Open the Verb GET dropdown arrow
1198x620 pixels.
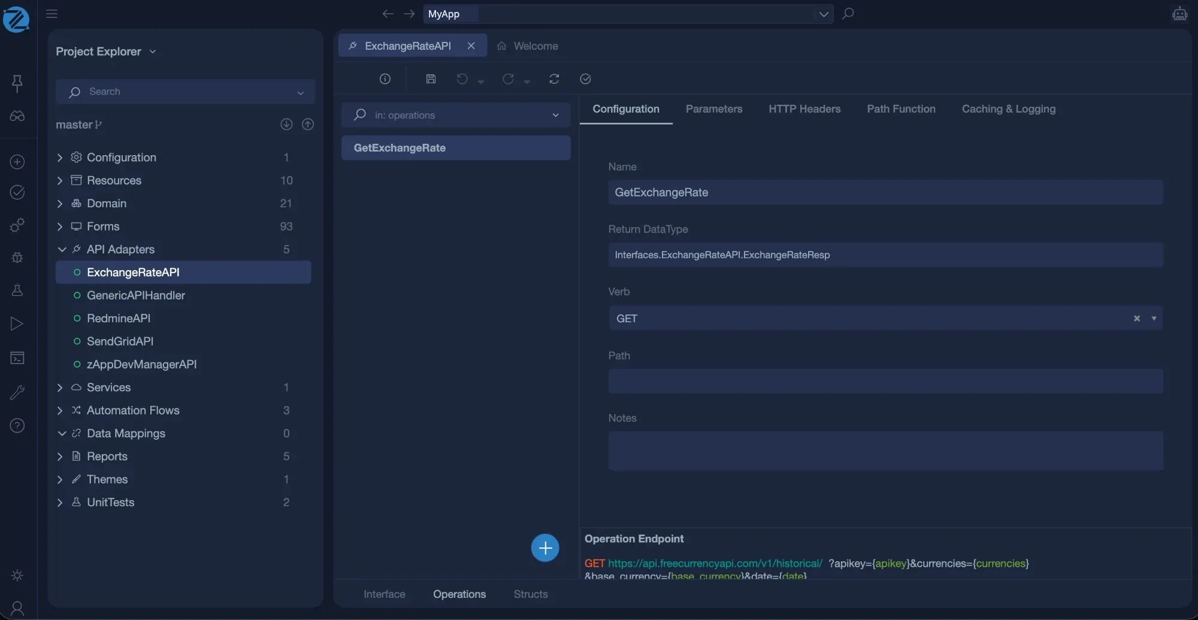(x=1154, y=318)
